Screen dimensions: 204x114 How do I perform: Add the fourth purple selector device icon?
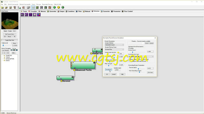[35, 15]
